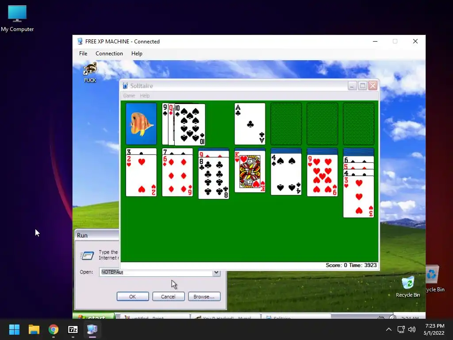The width and height of the screenshot is (453, 340).
Task: Click Browse... in the Run dialog
Action: [x=204, y=296]
